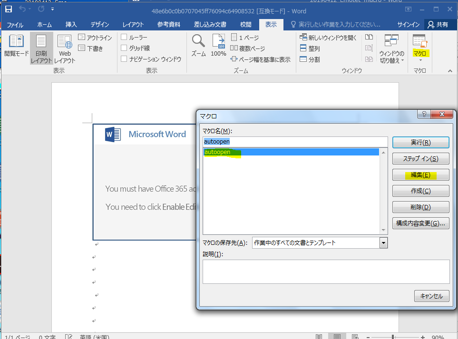Image resolution: width=458 pixels, height=339 pixels.
Task: Fit page width (ページ幅を基準に表示)
Action: pos(260,59)
